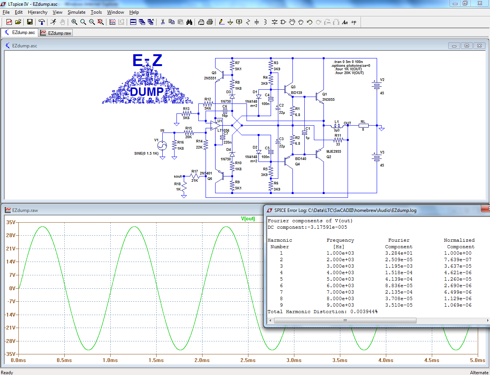490x375 pixels.
Task: Open the Window menu
Action: click(115, 12)
